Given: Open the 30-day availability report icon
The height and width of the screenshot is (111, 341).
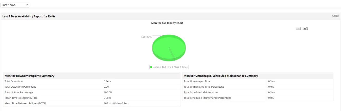Looking at the screenshot, I should 305,29.
